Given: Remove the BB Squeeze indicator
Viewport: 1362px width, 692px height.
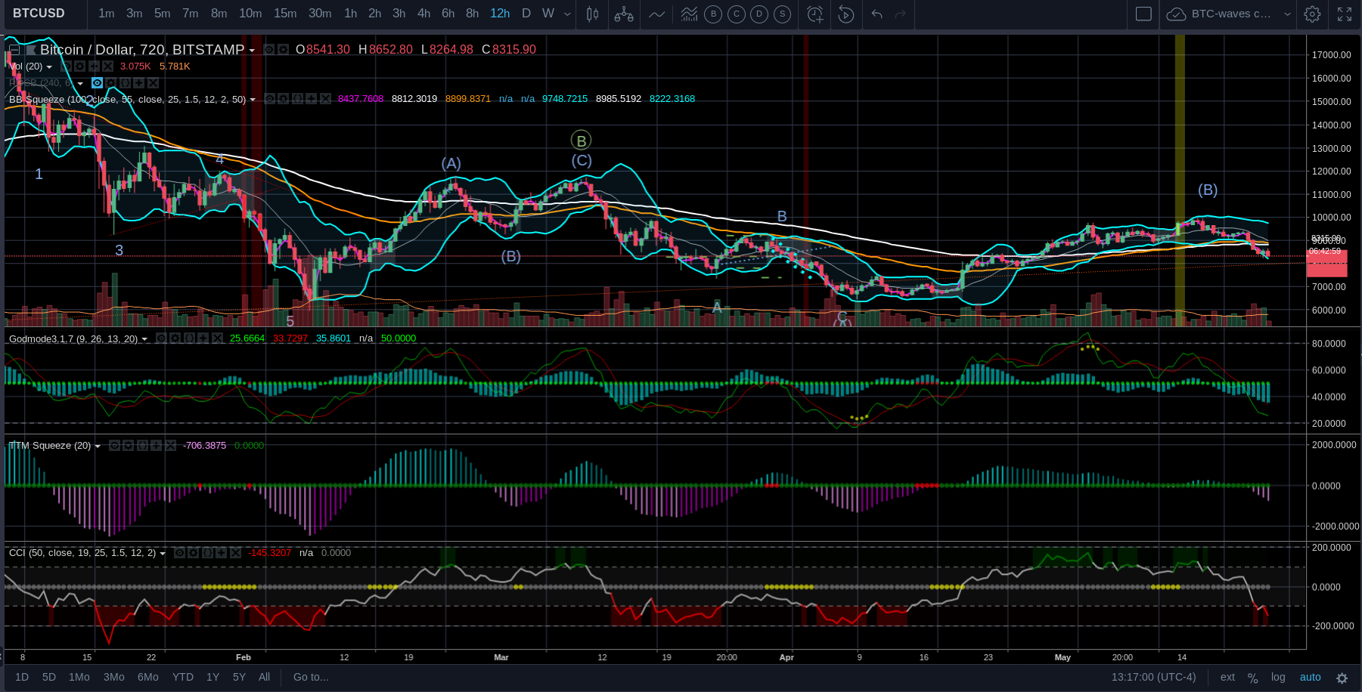Looking at the screenshot, I should point(325,99).
